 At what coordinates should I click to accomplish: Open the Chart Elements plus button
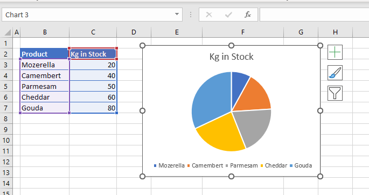[335, 52]
